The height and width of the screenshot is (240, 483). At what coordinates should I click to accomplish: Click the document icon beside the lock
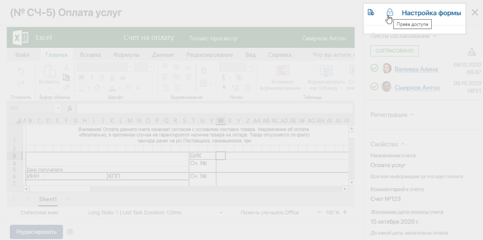point(371,13)
